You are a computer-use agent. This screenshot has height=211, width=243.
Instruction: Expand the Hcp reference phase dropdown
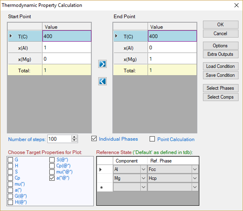[195, 178]
